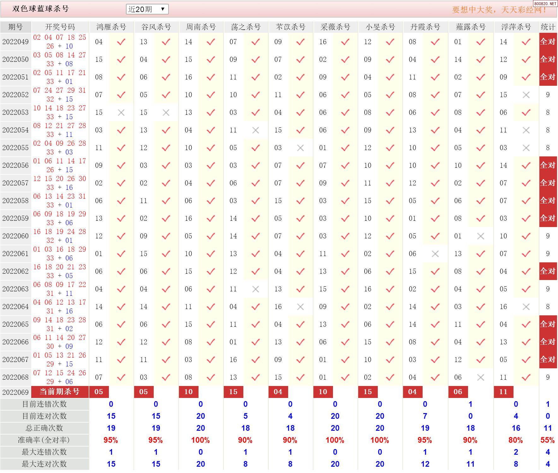Screen dimensions: 558x473
Task: Click the 蓷露 current kill number 06
Action: (458, 392)
